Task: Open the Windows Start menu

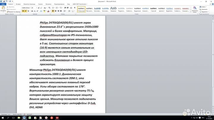Action: click(x=2, y=118)
